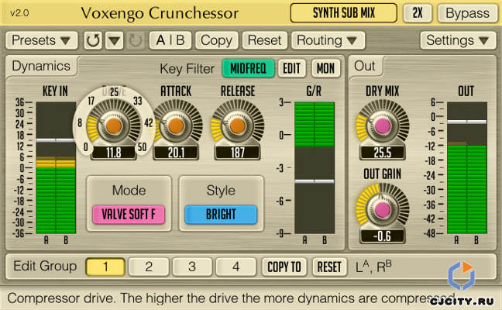Toggle 2X oversampling button
The height and width of the screenshot is (310, 502).
[x=418, y=13]
